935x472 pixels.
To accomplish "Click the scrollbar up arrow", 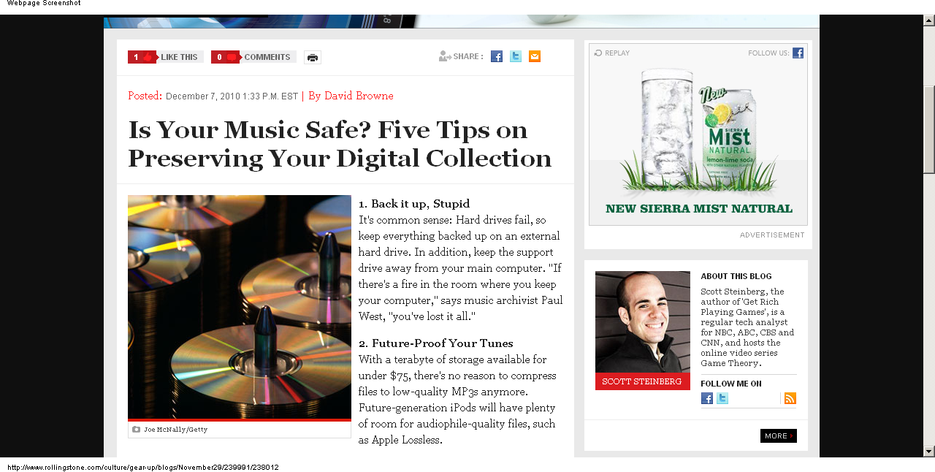I will click(x=929, y=20).
